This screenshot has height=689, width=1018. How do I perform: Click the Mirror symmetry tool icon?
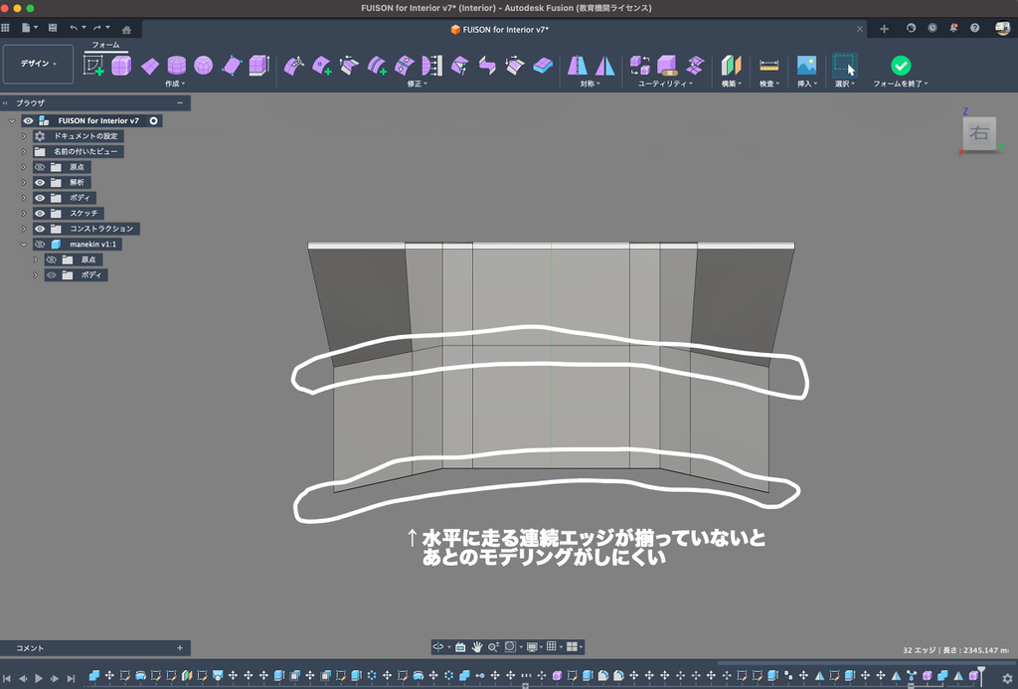click(578, 66)
